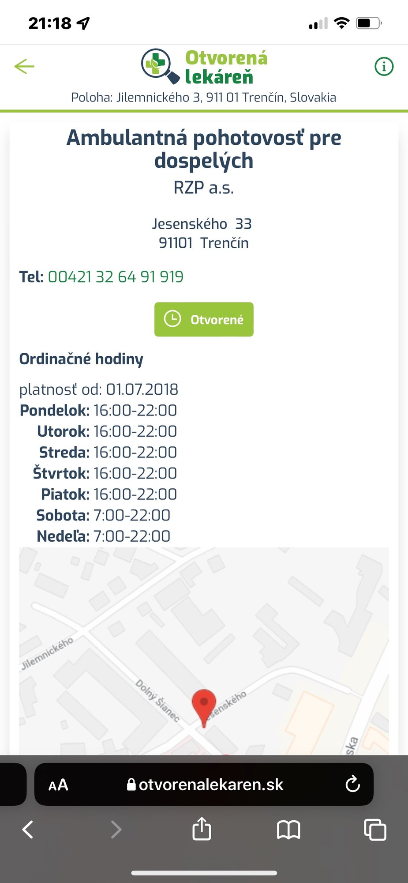This screenshot has width=408, height=883.
Task: Tap the otvorenalekaren.sk address field
Action: pos(205,785)
